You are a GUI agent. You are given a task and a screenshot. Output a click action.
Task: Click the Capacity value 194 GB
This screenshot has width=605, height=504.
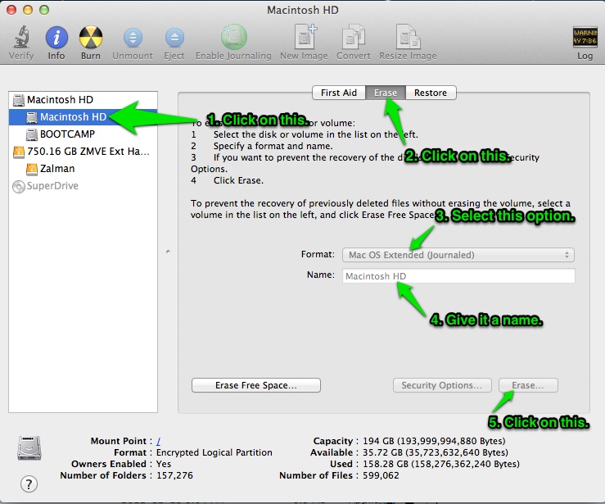tap(434, 441)
